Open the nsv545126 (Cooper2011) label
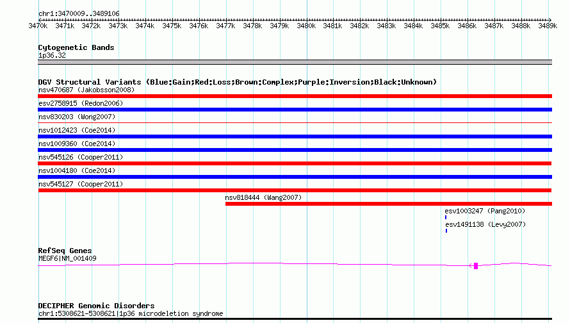The height and width of the screenshot is (323, 570). coord(81,157)
